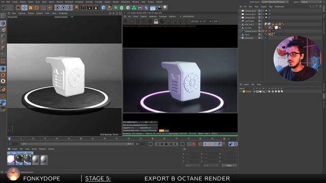Select the OctaneCamera object in Object Manager
The height and width of the screenshot is (183, 326).
(x=251, y=31)
